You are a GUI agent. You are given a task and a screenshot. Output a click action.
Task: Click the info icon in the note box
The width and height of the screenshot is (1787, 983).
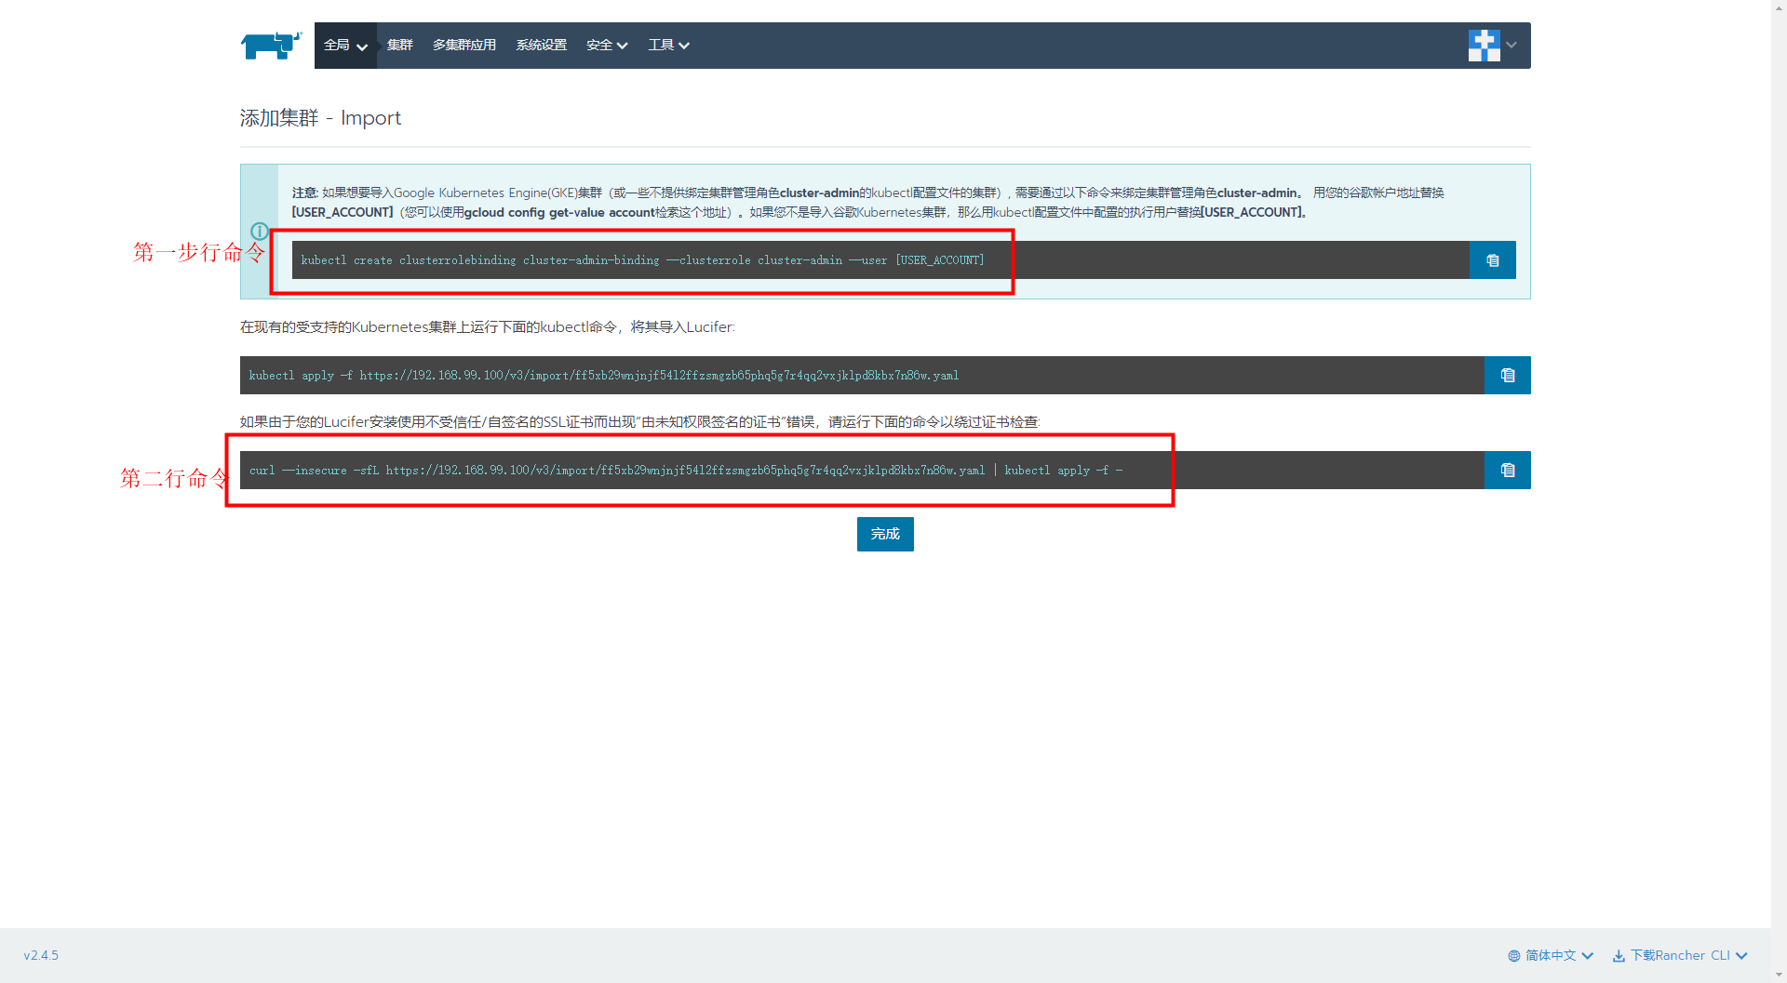[x=260, y=231]
